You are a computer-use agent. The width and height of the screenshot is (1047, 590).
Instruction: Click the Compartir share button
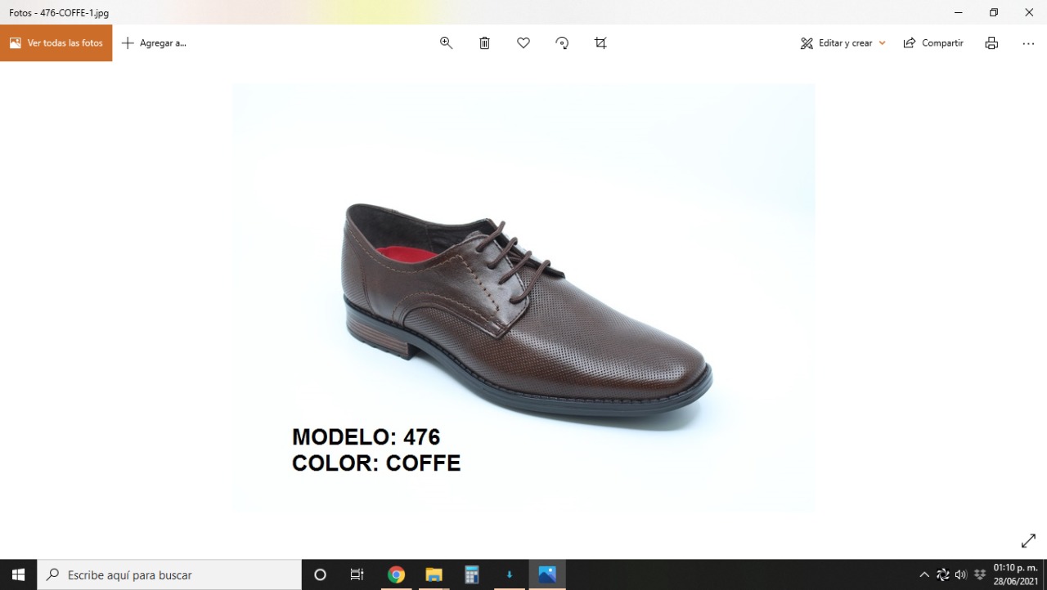[x=933, y=43]
